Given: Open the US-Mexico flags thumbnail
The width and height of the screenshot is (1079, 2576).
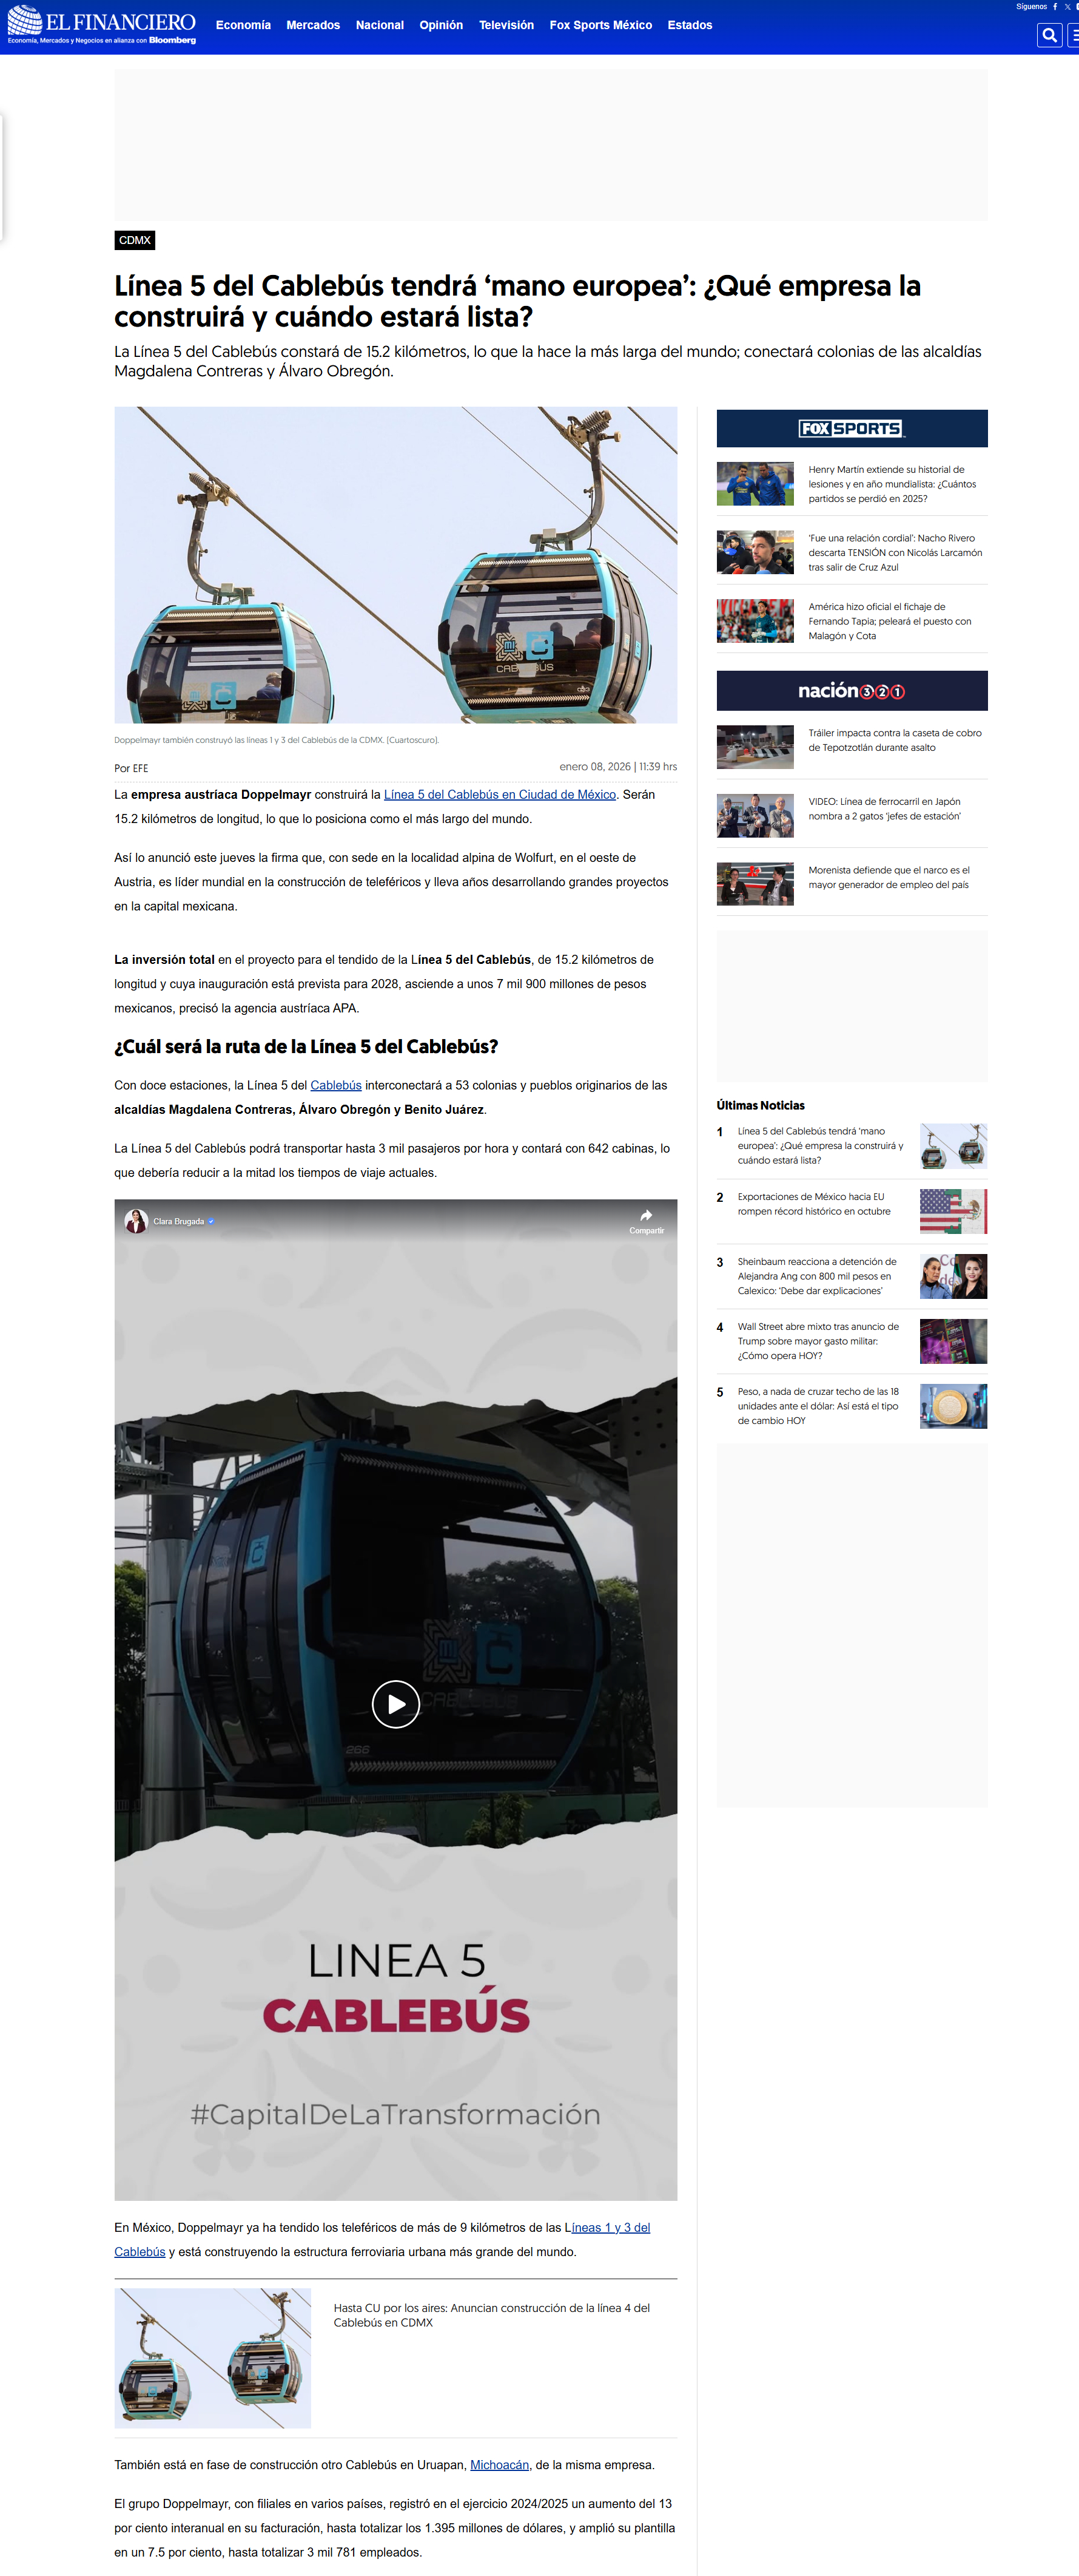Looking at the screenshot, I should pos(953,1211).
